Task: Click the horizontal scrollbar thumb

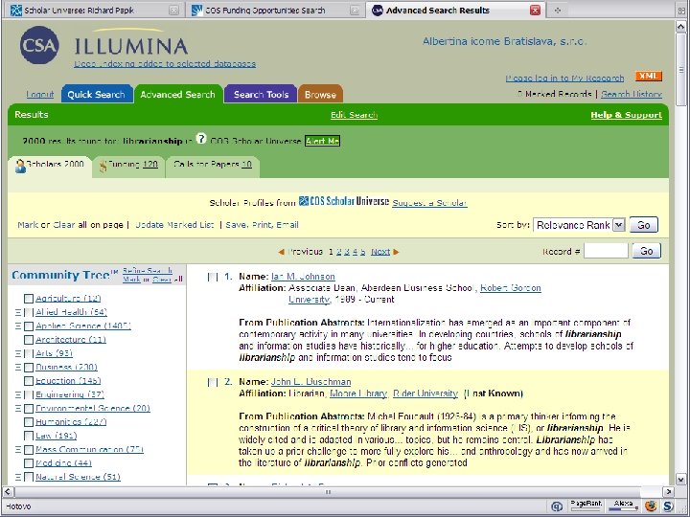Action: pos(328,492)
